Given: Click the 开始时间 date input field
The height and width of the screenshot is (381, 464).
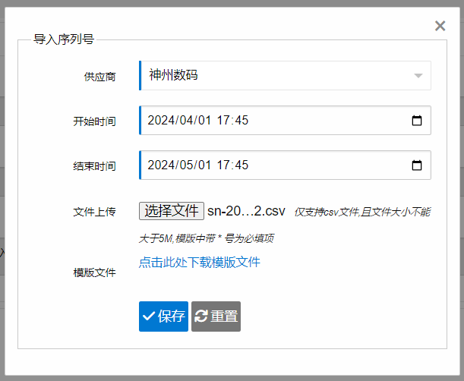Looking at the screenshot, I should 285,120.
